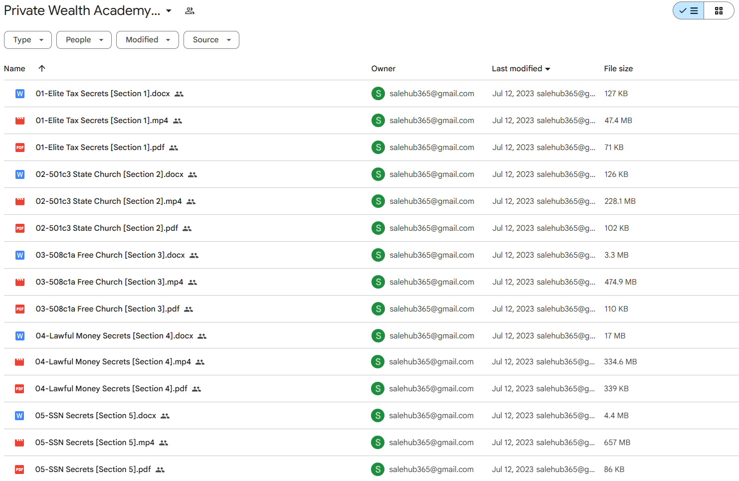Open the Source filter dropdown

(x=211, y=40)
